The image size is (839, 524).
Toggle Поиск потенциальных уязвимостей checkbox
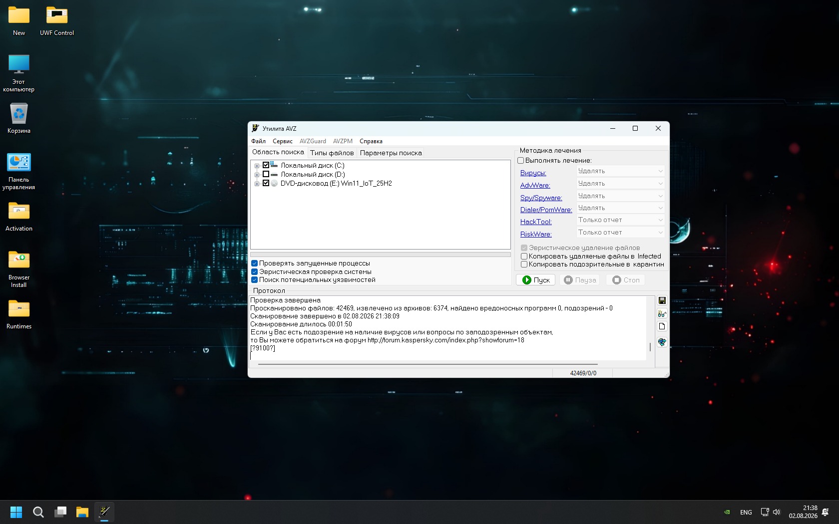254,280
